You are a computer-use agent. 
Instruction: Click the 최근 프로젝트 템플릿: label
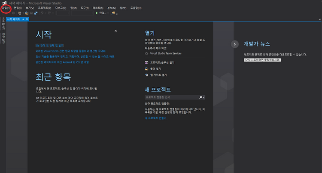coord(157,104)
